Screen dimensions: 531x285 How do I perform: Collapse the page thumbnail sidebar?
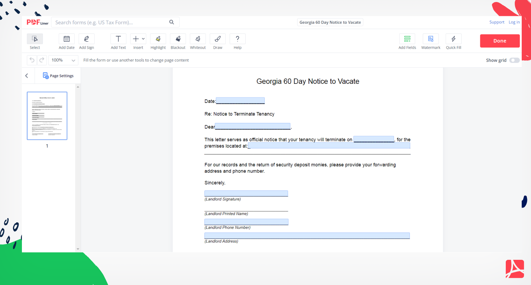(x=27, y=76)
